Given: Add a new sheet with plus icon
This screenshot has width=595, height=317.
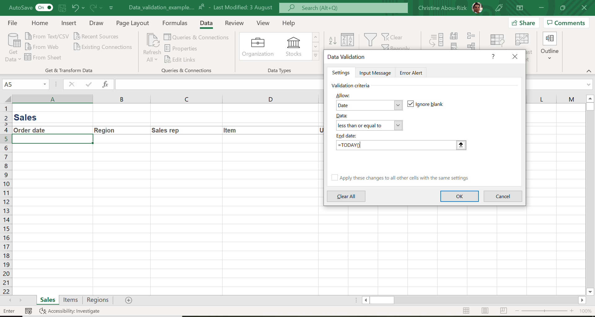Looking at the screenshot, I should click(x=129, y=300).
